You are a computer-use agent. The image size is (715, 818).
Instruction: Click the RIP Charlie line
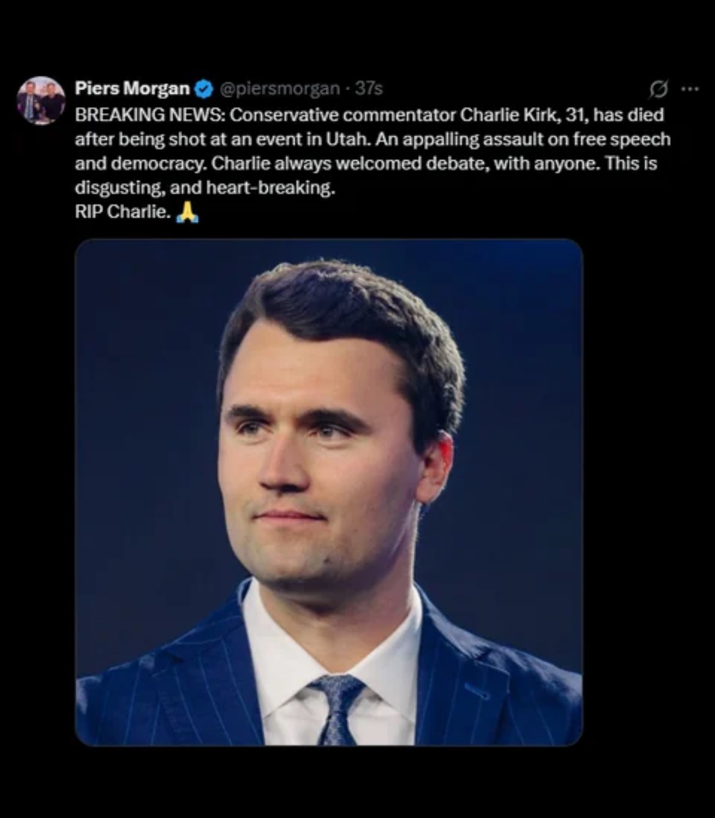click(x=122, y=213)
